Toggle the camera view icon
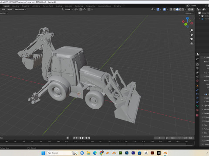This screenshot has height=156, width=209. [x=192, y=39]
